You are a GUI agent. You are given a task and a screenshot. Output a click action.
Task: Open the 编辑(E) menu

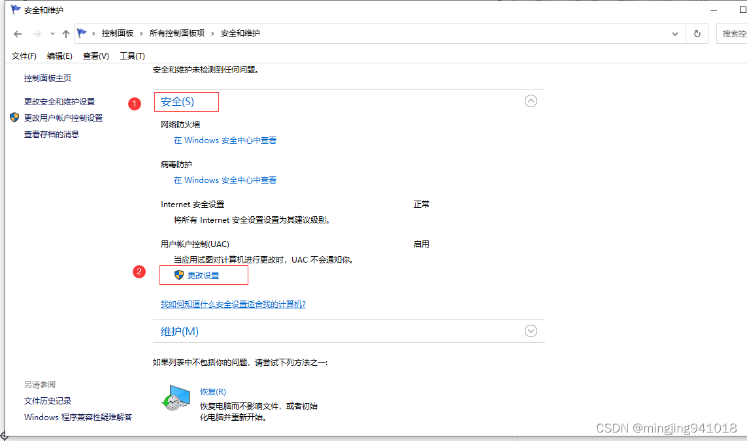[x=59, y=56]
